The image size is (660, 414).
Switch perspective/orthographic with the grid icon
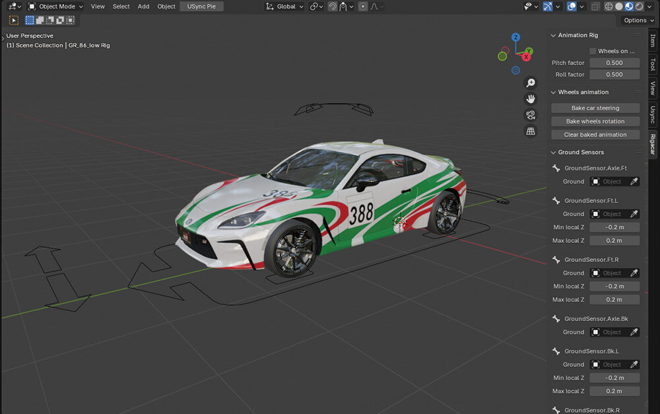[x=531, y=131]
